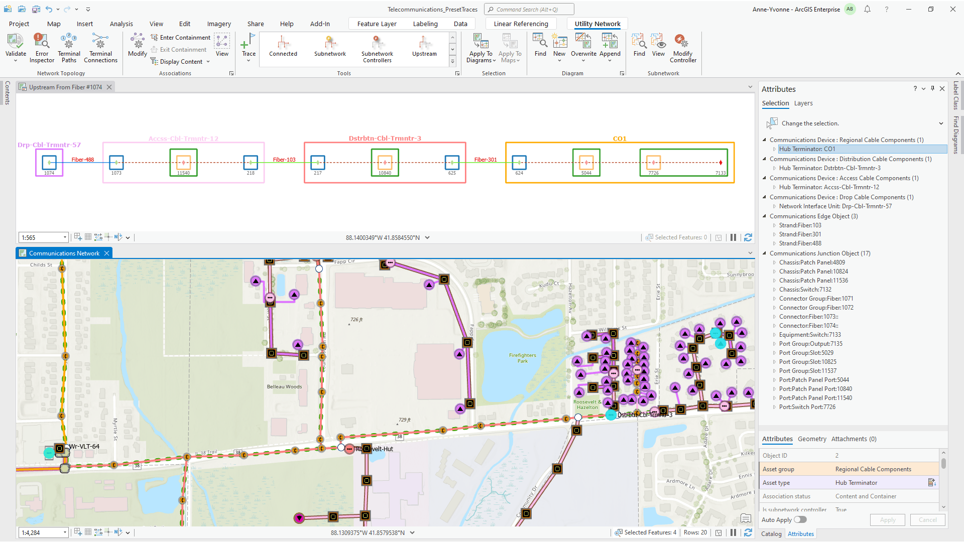Switch to the Layers tab in Attributes

click(x=803, y=103)
